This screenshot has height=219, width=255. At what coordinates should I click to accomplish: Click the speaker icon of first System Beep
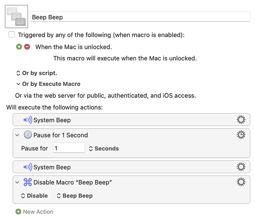[28, 120]
